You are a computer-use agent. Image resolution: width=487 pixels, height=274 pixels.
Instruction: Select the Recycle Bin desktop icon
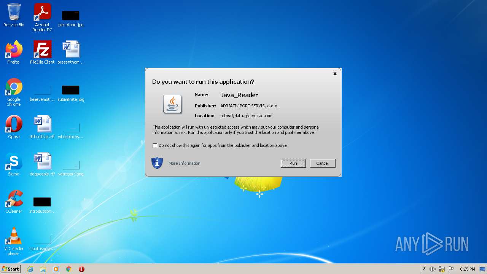(x=14, y=15)
